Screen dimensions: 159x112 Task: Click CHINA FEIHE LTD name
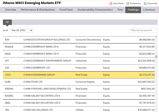tap(33, 82)
